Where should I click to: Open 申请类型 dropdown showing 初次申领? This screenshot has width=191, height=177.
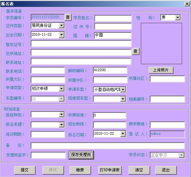pos(62,89)
